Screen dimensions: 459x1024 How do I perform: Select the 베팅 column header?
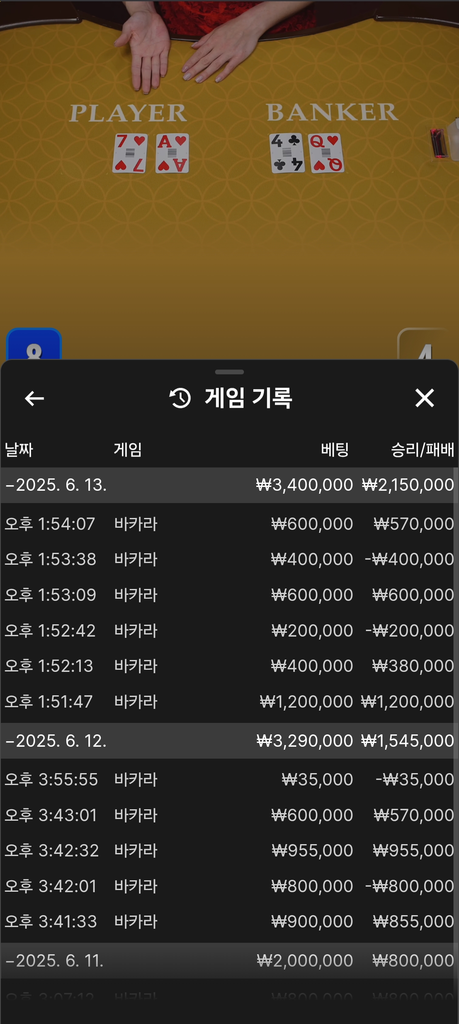[x=335, y=449]
